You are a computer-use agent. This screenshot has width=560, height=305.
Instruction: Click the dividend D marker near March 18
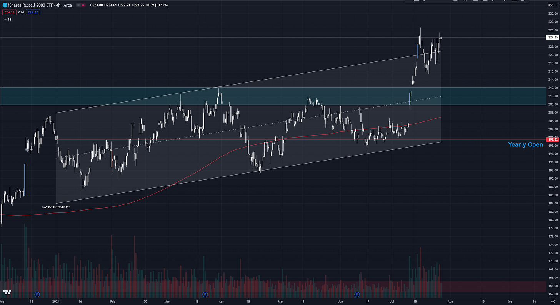[205, 294]
